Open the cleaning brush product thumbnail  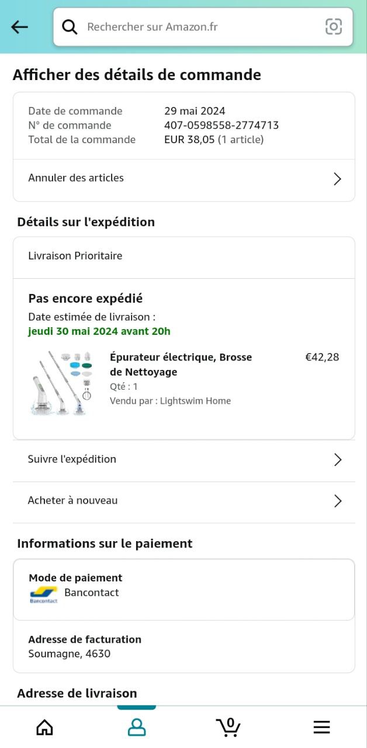click(x=61, y=383)
